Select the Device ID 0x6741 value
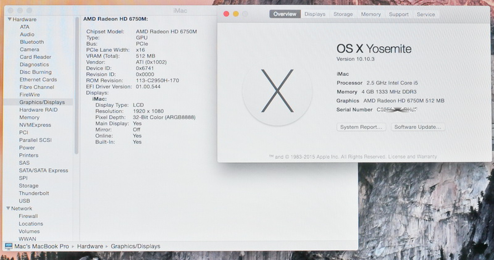 pos(145,68)
